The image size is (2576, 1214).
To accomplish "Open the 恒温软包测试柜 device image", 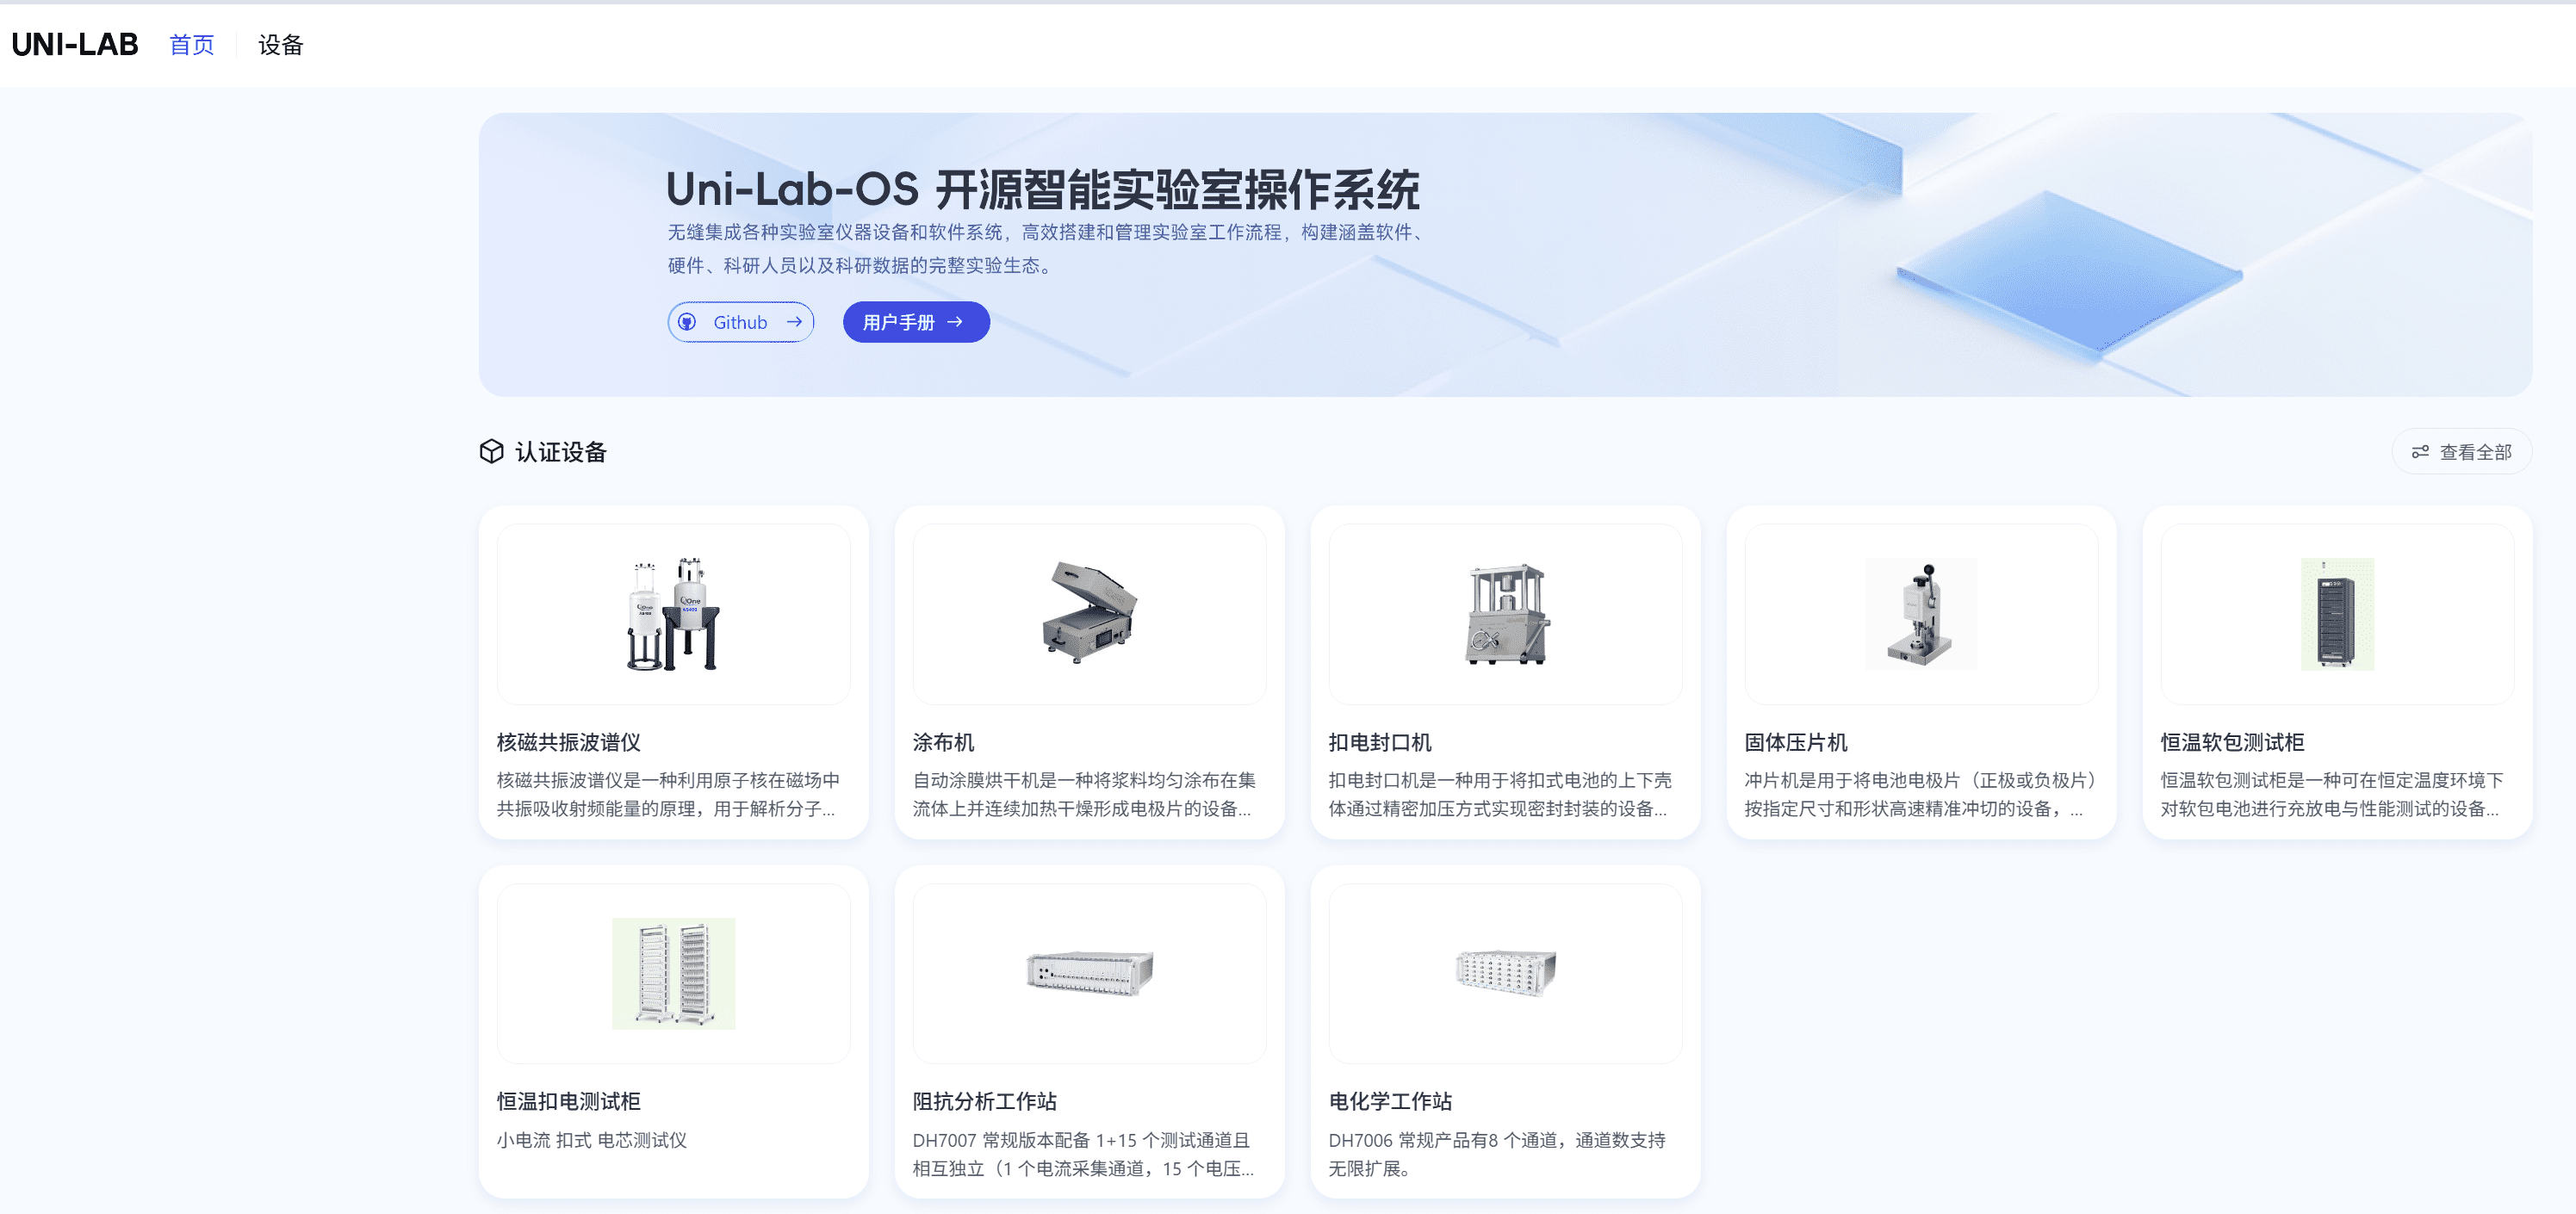I will (x=2337, y=614).
